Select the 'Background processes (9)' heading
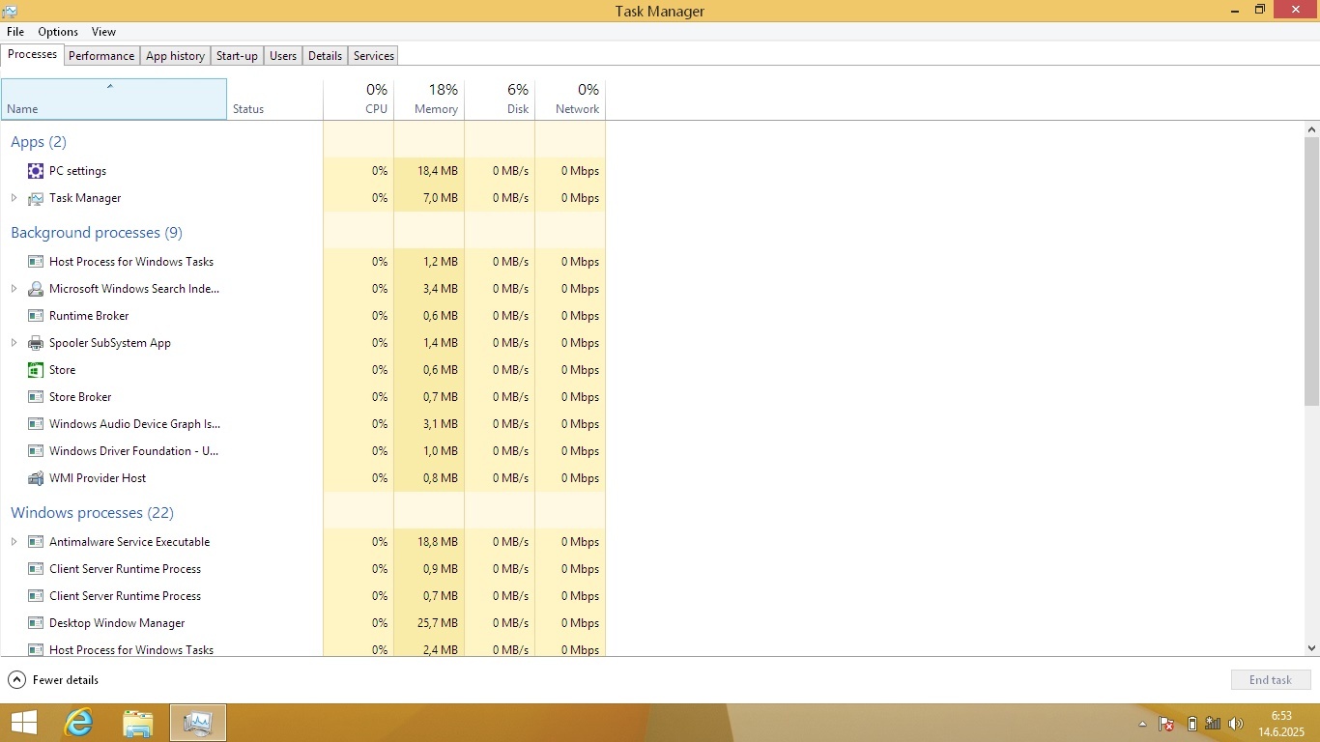Screen dimensions: 1320x742 [97, 233]
